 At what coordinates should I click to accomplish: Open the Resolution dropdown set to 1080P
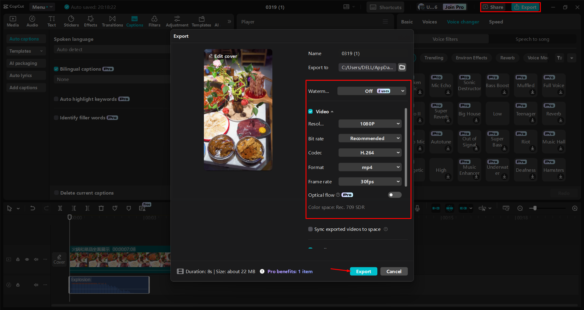pyautogui.click(x=370, y=124)
